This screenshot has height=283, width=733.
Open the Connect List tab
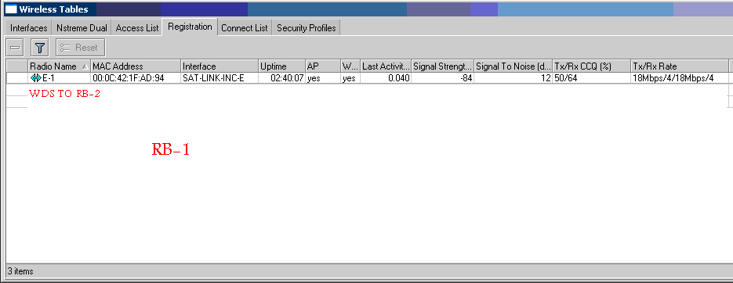[x=245, y=28]
